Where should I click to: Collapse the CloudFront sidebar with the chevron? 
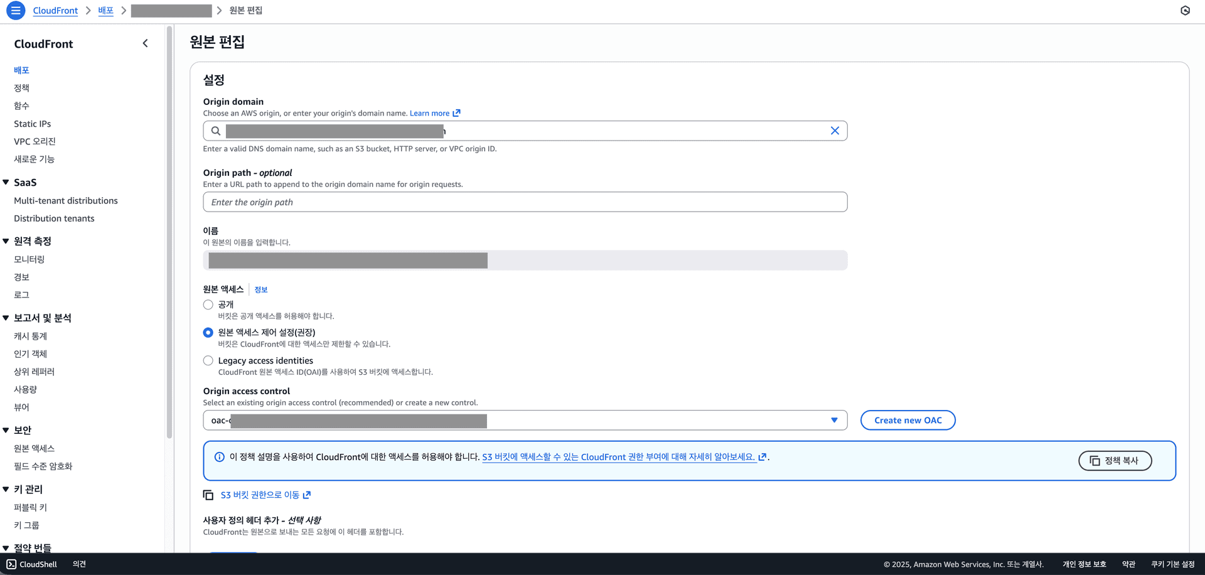(145, 43)
